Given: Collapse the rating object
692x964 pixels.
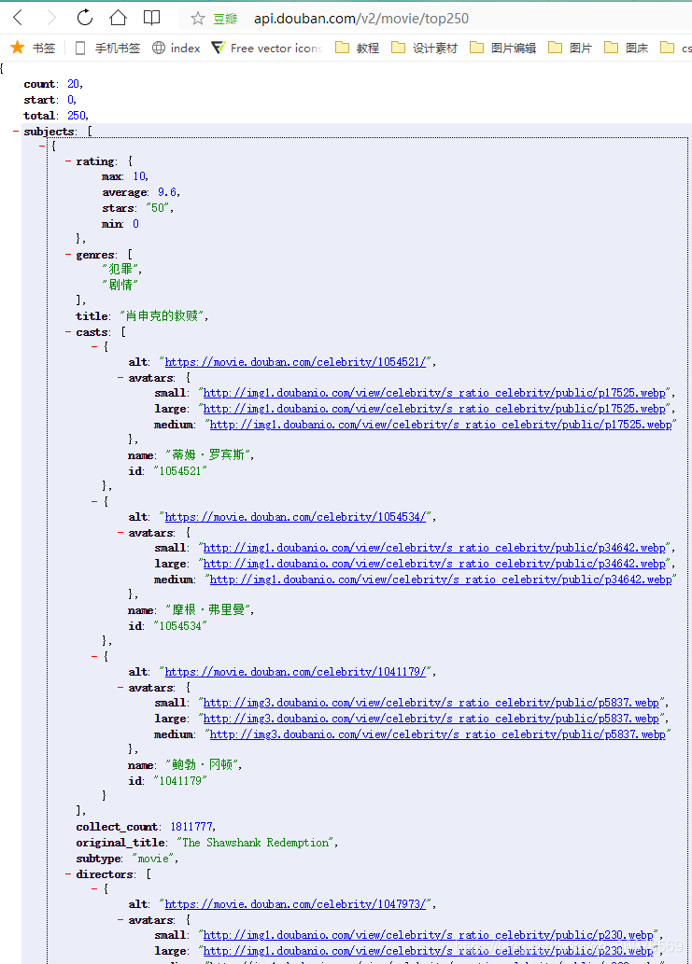Looking at the screenshot, I should 67,161.
